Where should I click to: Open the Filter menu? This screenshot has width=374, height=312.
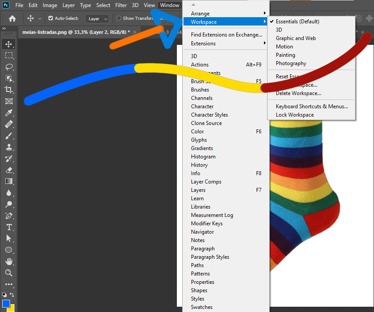(x=121, y=5)
